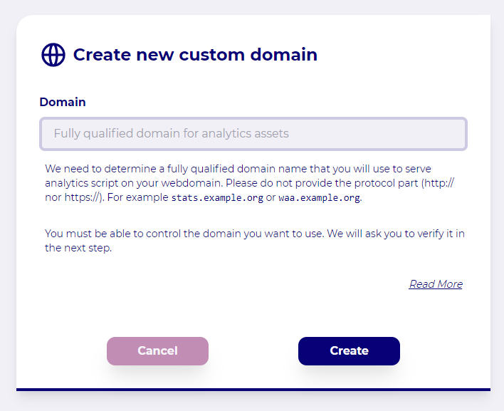Click the globe icon beside the title
This screenshot has width=504, height=411.
tap(53, 55)
